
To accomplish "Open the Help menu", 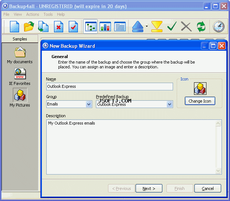I will coord(61,14).
